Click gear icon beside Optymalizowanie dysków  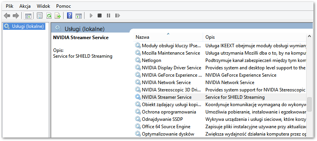138,134
